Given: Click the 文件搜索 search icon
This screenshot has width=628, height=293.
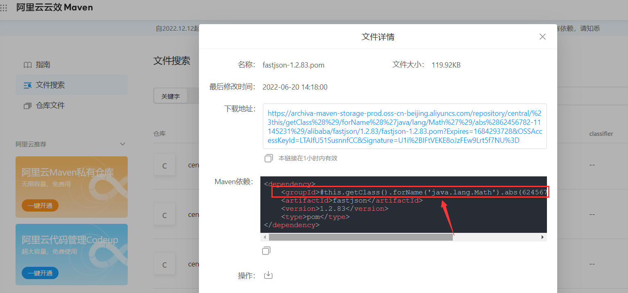Looking at the screenshot, I should point(27,85).
